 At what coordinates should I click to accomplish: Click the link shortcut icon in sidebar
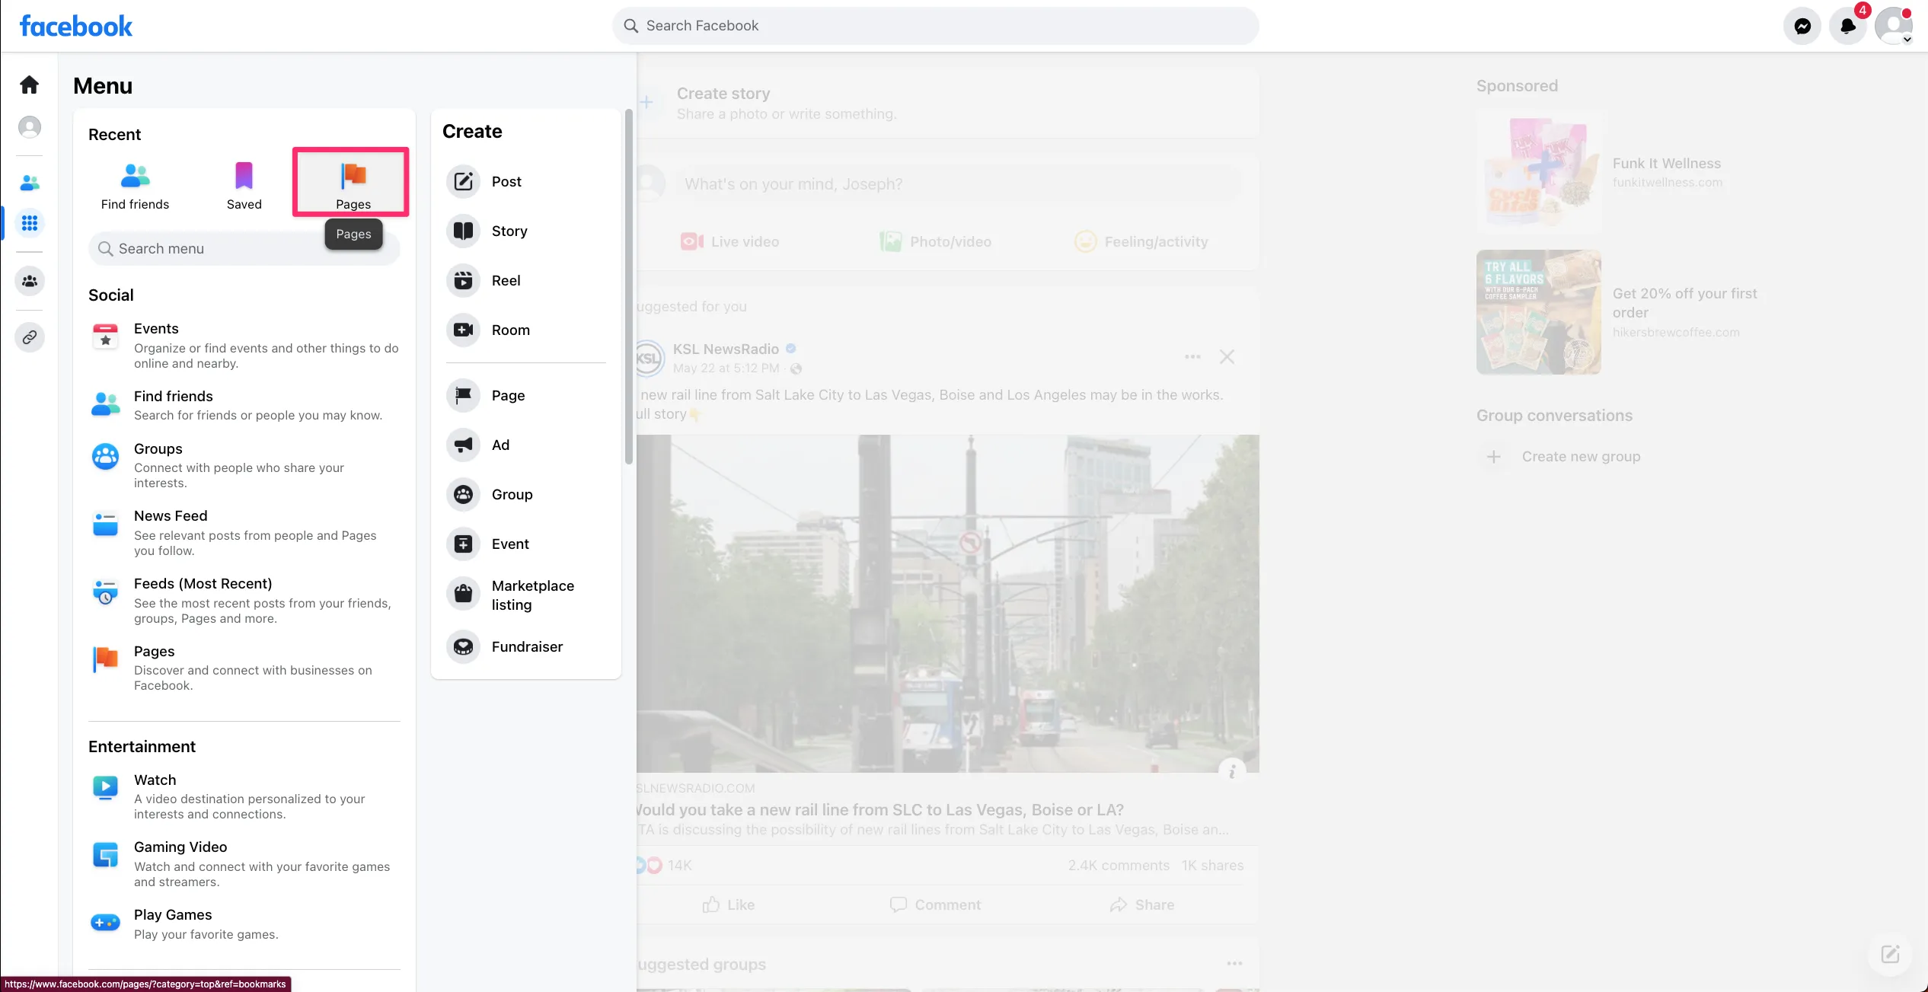pos(30,337)
